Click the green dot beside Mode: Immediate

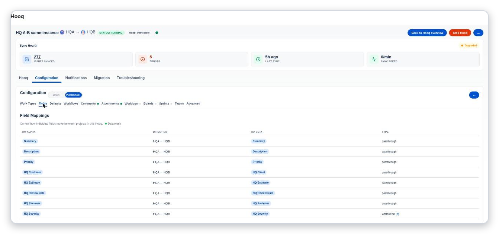click(x=157, y=33)
